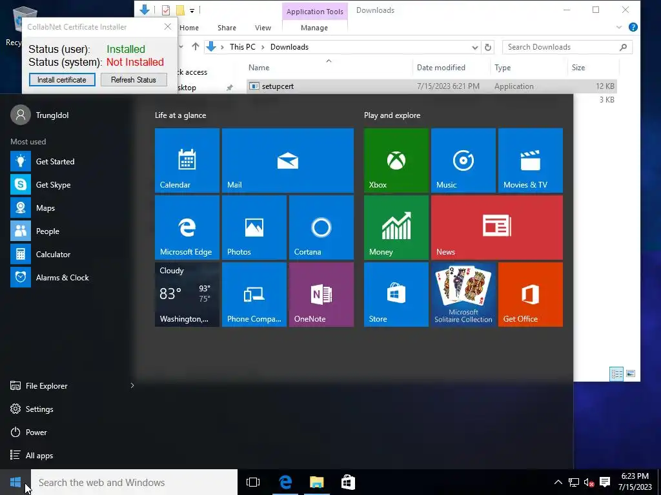The image size is (661, 495).
Task: Click the TrungIdol user account
Action: pos(40,115)
